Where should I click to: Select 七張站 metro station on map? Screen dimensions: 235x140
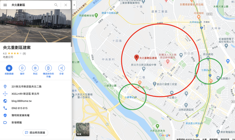pyautogui.click(x=206, y=70)
